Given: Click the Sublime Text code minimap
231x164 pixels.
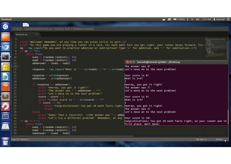Looking at the screenshot, I should coord(215,47).
